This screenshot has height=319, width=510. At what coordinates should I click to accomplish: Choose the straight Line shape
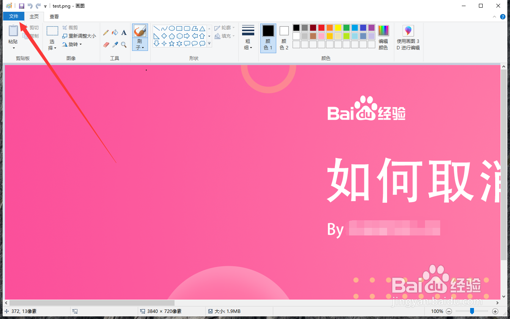pyautogui.click(x=156, y=28)
